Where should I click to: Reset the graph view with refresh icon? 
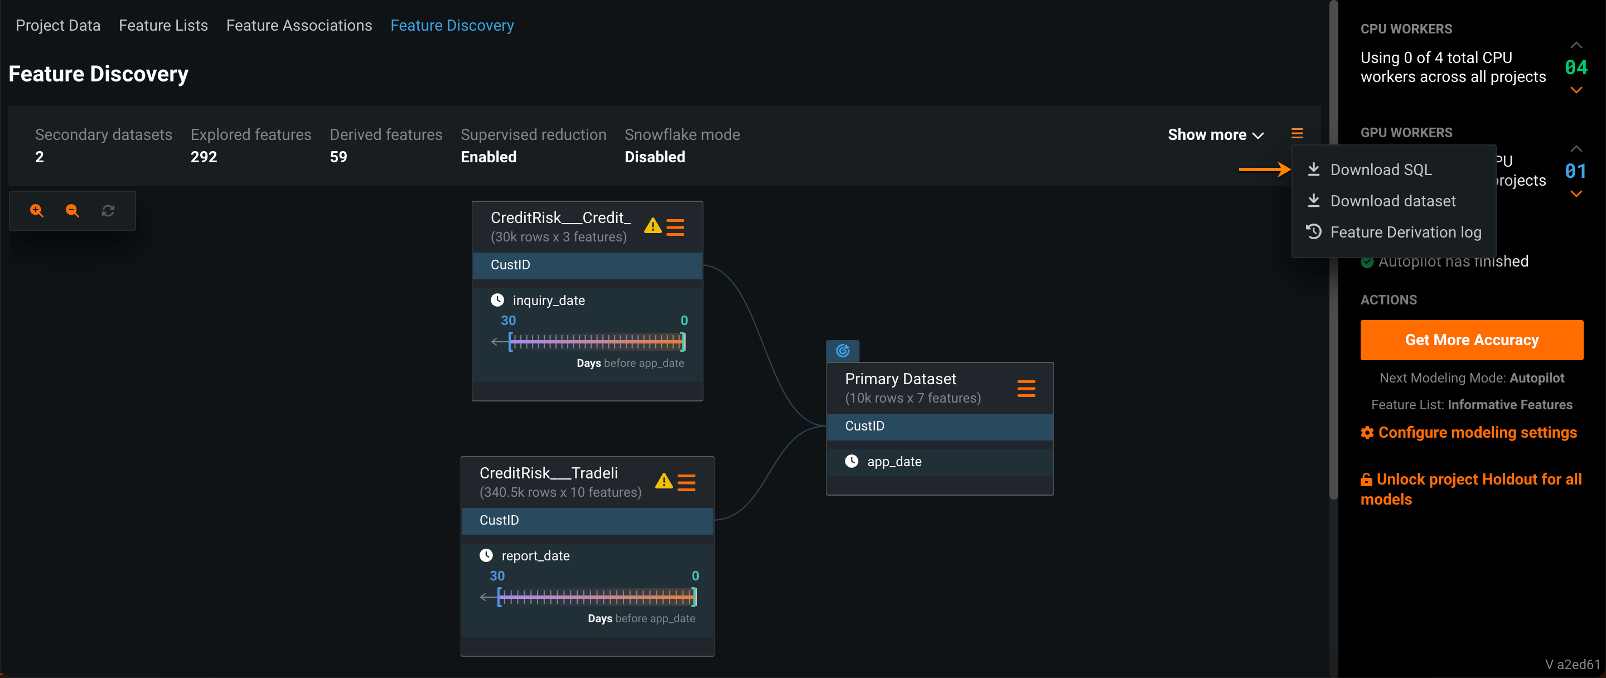pos(108,211)
